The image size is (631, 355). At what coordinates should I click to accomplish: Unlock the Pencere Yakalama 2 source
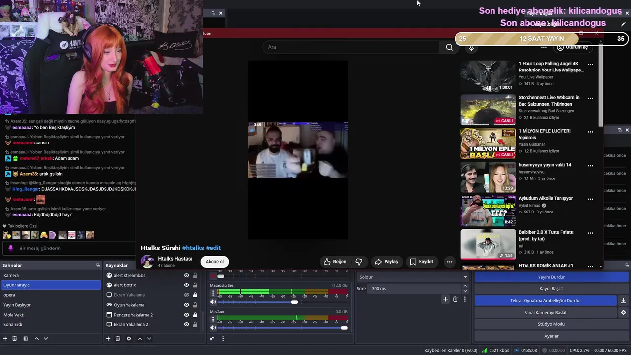[195, 315]
